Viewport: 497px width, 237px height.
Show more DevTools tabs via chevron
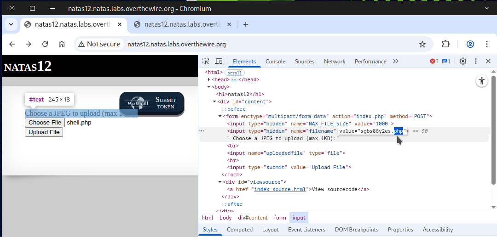396,62
